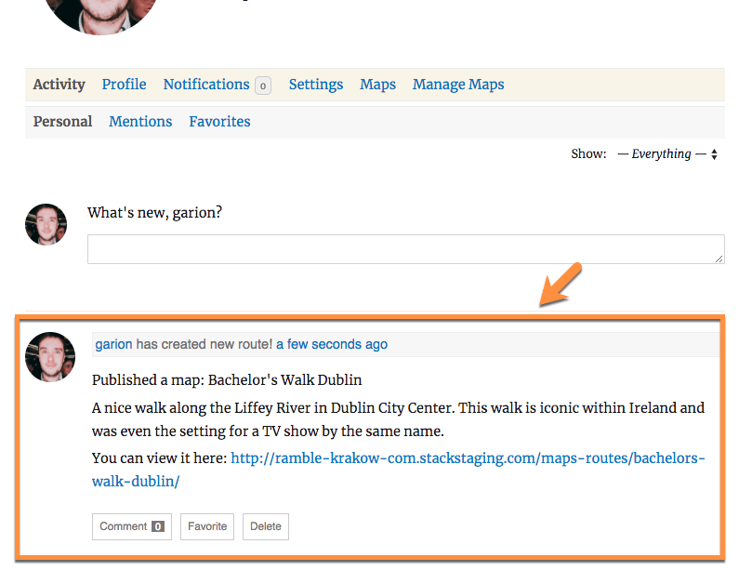Open the Notifications tab
This screenshot has height=584, width=752.
pyautogui.click(x=205, y=85)
